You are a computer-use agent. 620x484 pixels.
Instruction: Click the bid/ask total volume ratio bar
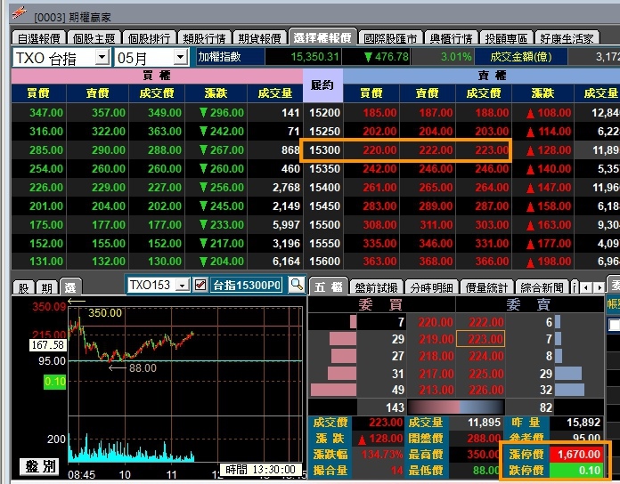pos(455,407)
